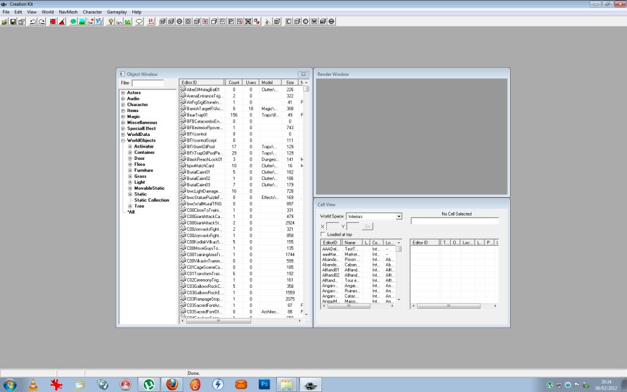The width and height of the screenshot is (627, 392).
Task: Tick the "Loaded at top" checkbox
Action: [323, 235]
